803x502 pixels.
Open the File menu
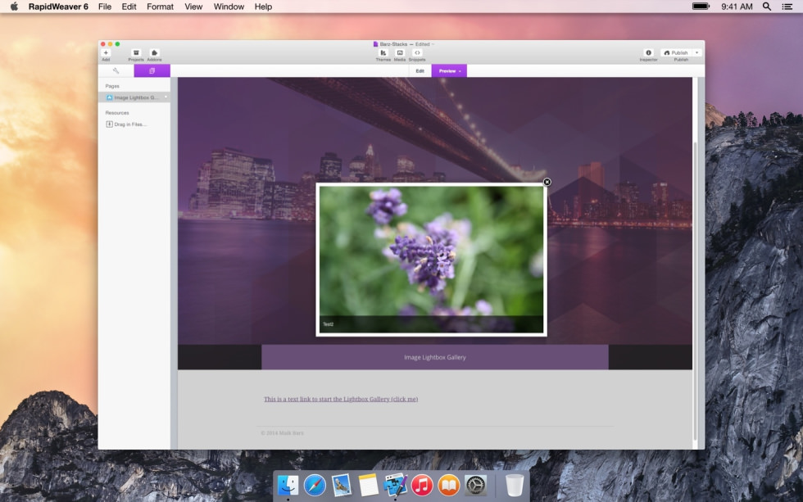(x=105, y=7)
